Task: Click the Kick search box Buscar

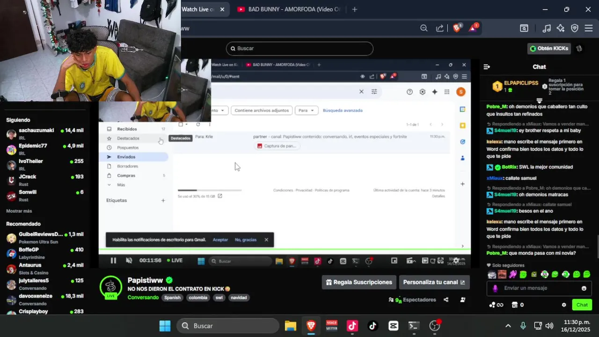Action: [299, 48]
